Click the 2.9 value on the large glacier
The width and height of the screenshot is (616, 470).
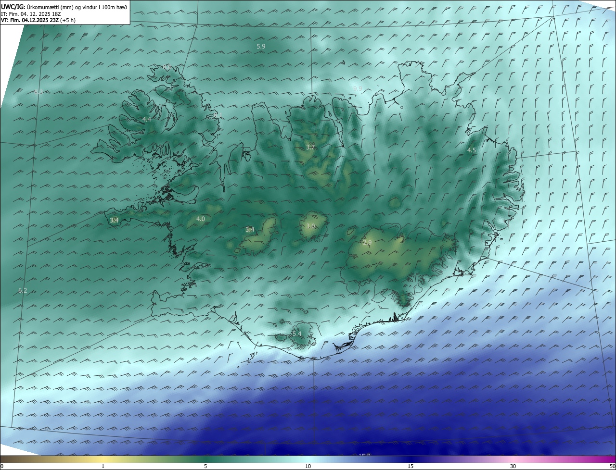coord(368,243)
